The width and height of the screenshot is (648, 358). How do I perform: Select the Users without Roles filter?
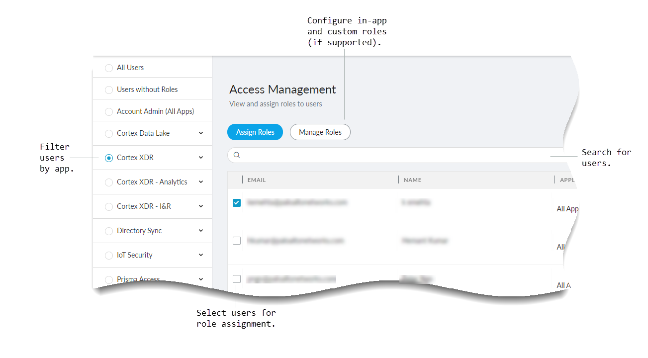[109, 90]
